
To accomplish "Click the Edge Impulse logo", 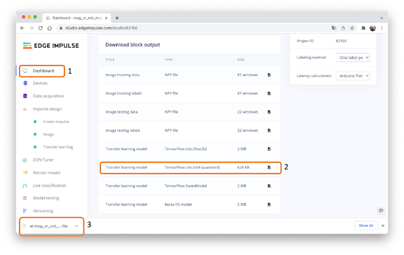I will pos(51,45).
